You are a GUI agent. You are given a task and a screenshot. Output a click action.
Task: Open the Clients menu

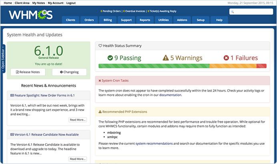(70, 20)
